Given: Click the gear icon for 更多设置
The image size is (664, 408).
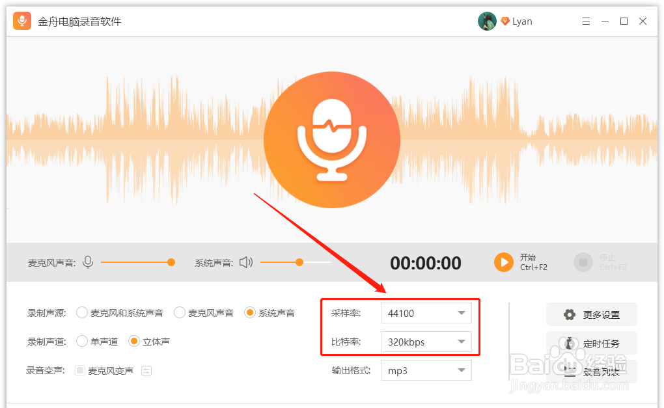Looking at the screenshot, I should pos(570,314).
